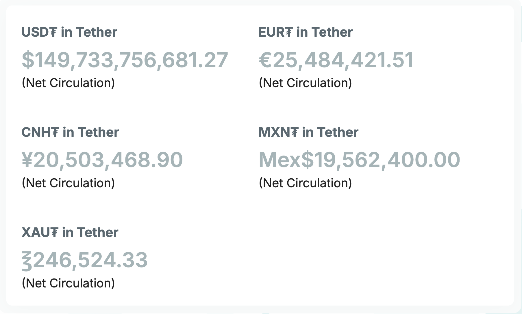522x314 pixels.
Task: Click the USD₮ in Tether heading
Action: pos(69,32)
